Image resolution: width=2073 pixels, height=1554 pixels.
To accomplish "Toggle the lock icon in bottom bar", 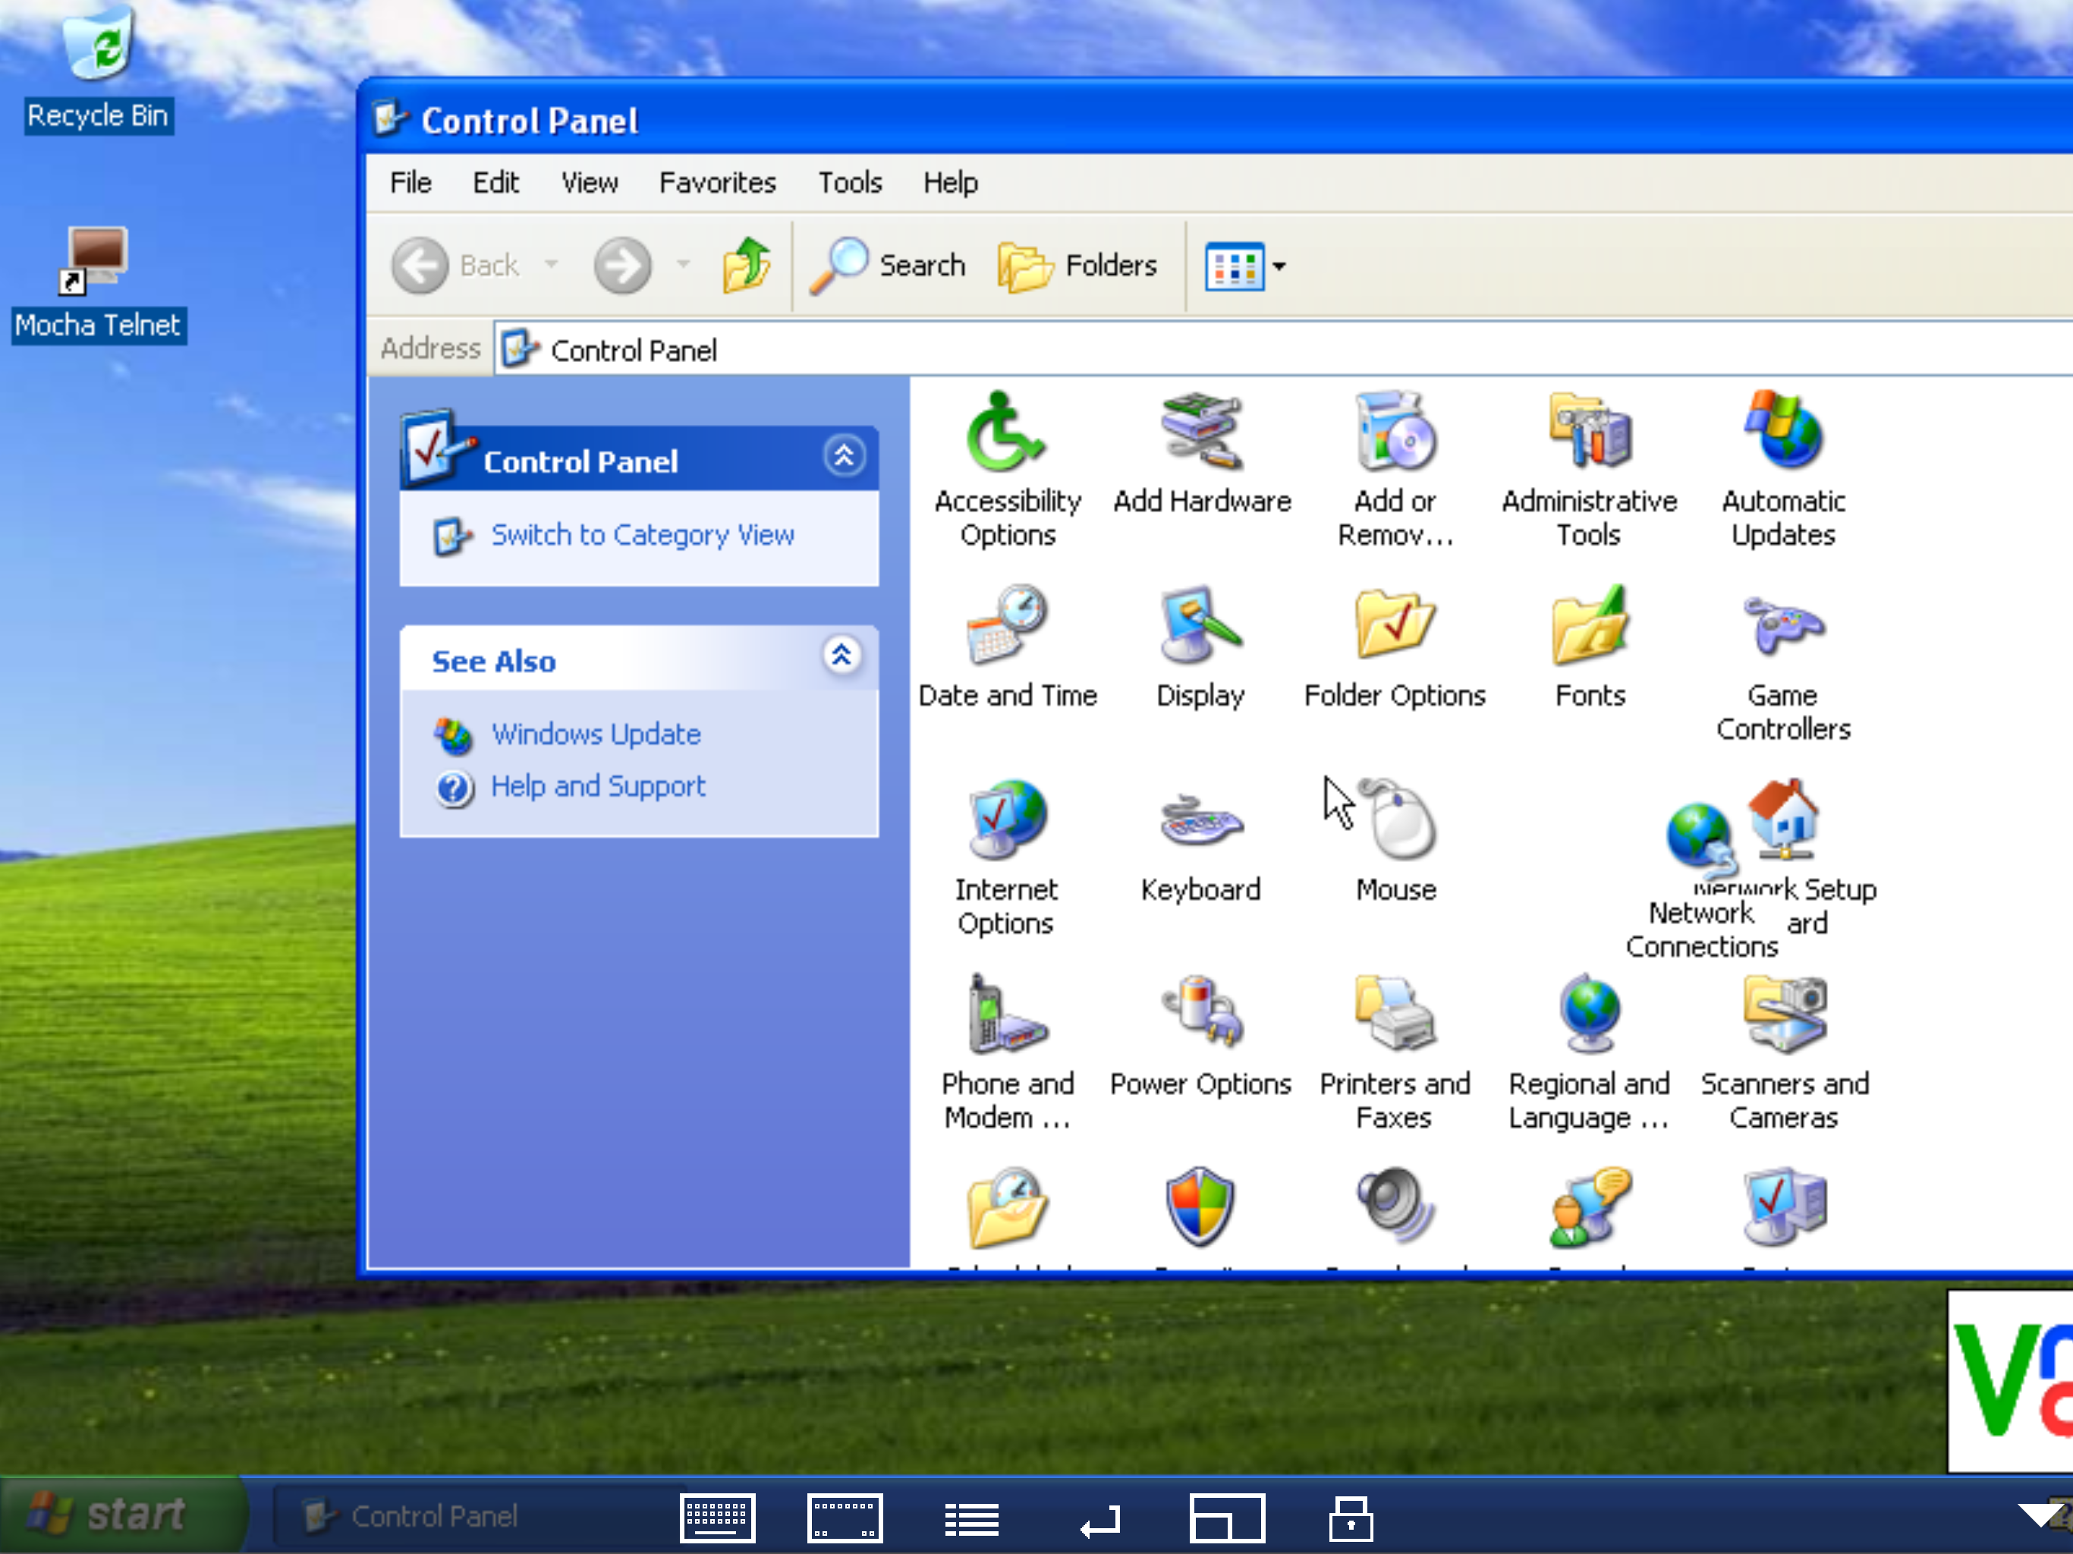I will pos(1350,1518).
